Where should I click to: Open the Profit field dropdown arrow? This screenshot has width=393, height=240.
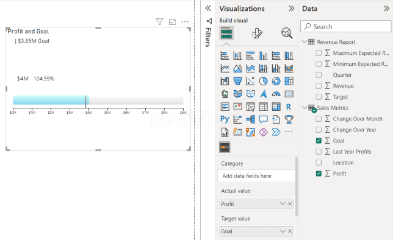click(x=283, y=203)
